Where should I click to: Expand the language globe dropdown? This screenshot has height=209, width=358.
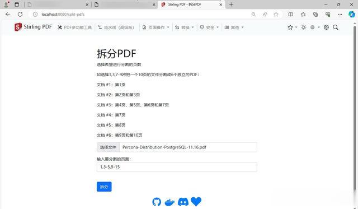point(315,27)
